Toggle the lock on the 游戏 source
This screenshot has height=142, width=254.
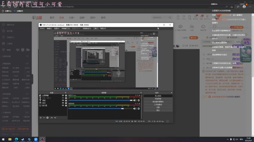[66, 103]
